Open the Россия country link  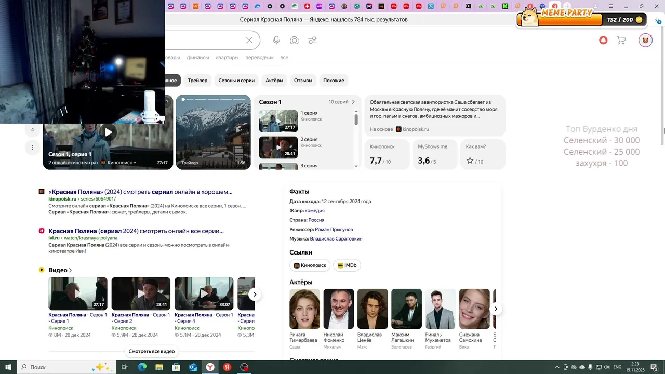tap(316, 220)
